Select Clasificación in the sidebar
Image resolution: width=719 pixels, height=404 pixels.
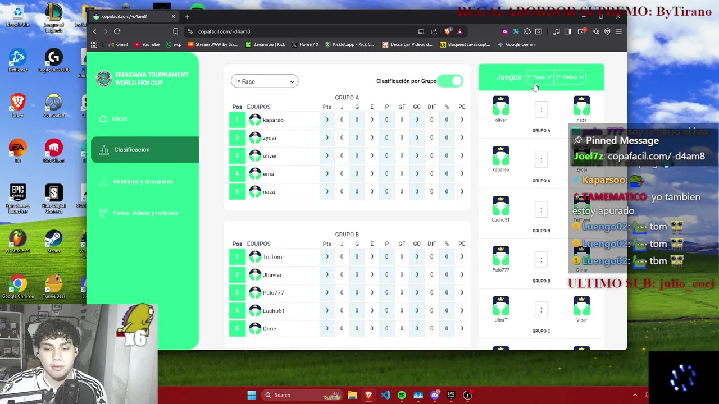[145, 150]
